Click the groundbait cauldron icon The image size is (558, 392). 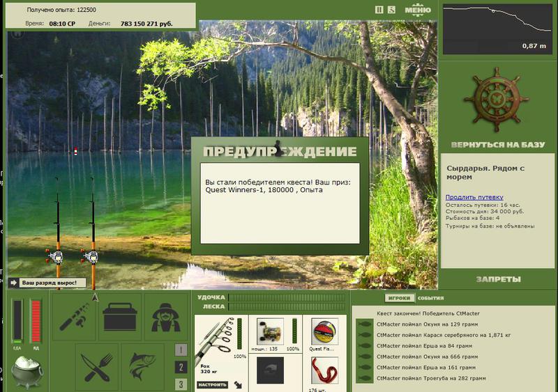point(27,372)
